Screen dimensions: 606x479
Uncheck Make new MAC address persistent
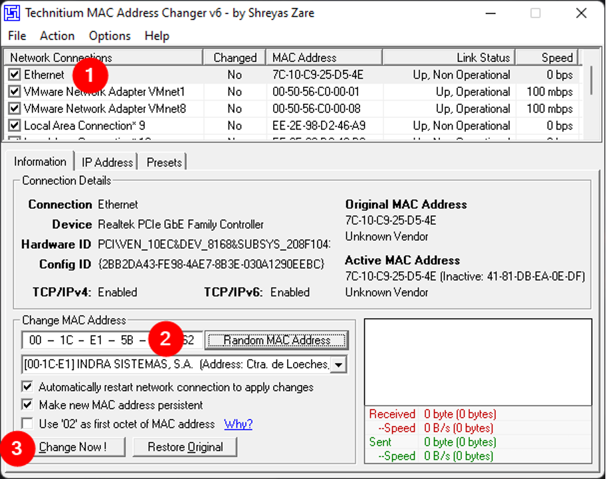point(27,404)
